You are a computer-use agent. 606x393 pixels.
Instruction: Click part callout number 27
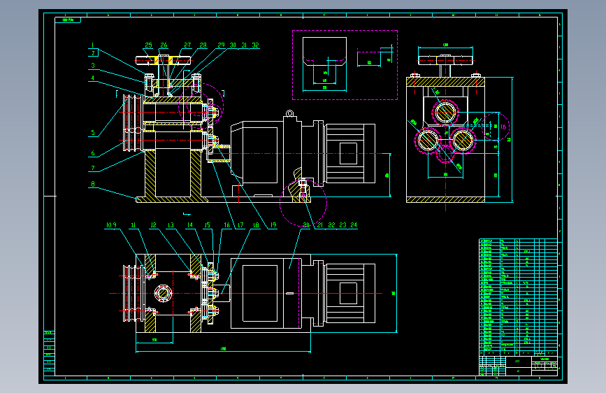tap(187, 45)
